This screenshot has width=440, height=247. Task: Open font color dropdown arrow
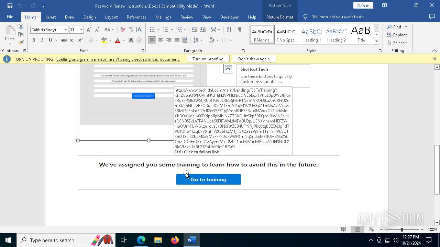coord(123,40)
